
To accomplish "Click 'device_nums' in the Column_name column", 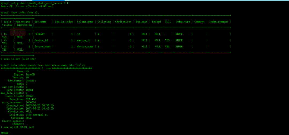I will tap(85, 47).
